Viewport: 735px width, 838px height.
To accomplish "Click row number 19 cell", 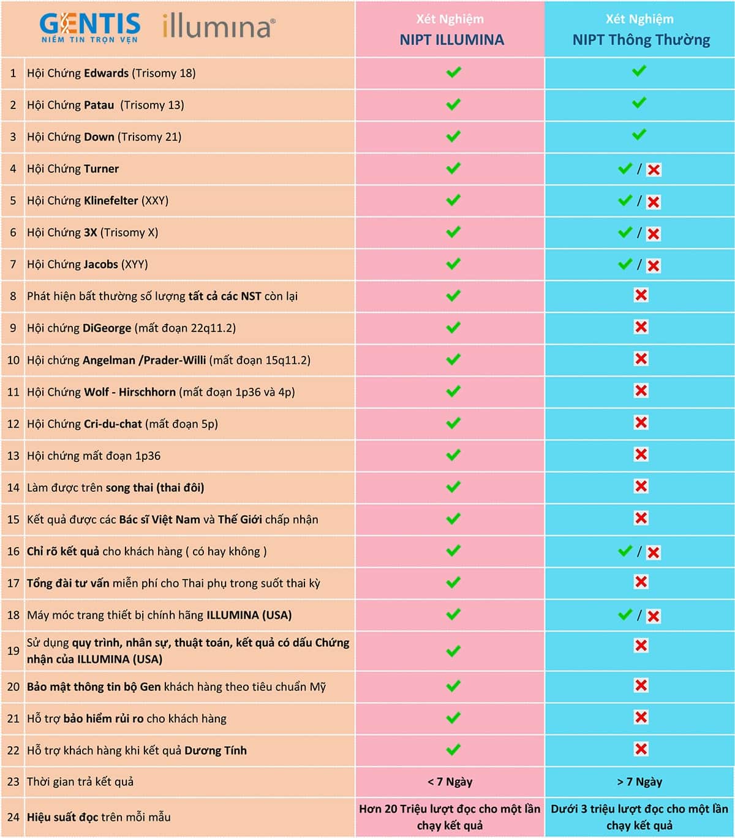I will [x=13, y=651].
